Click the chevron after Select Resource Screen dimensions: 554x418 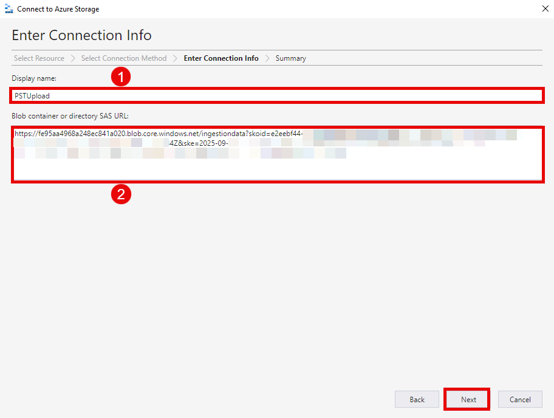point(72,58)
